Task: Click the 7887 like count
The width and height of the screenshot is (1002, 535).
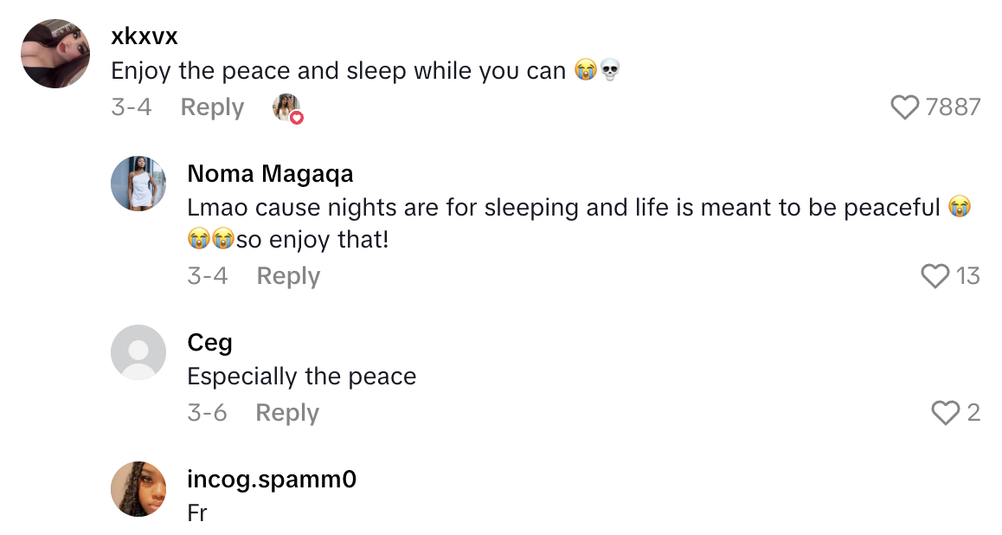Action: tap(953, 107)
